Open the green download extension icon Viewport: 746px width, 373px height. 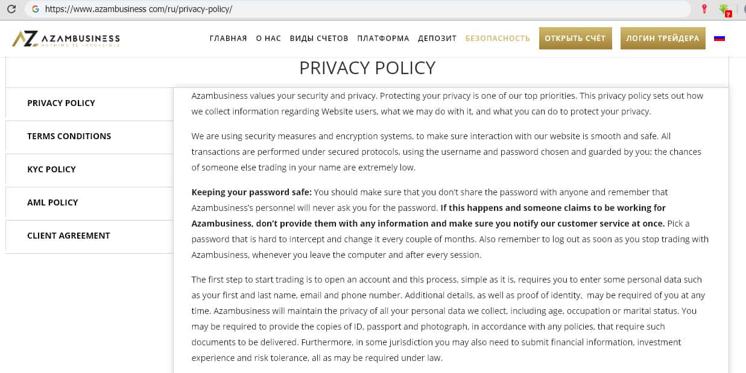click(x=724, y=10)
